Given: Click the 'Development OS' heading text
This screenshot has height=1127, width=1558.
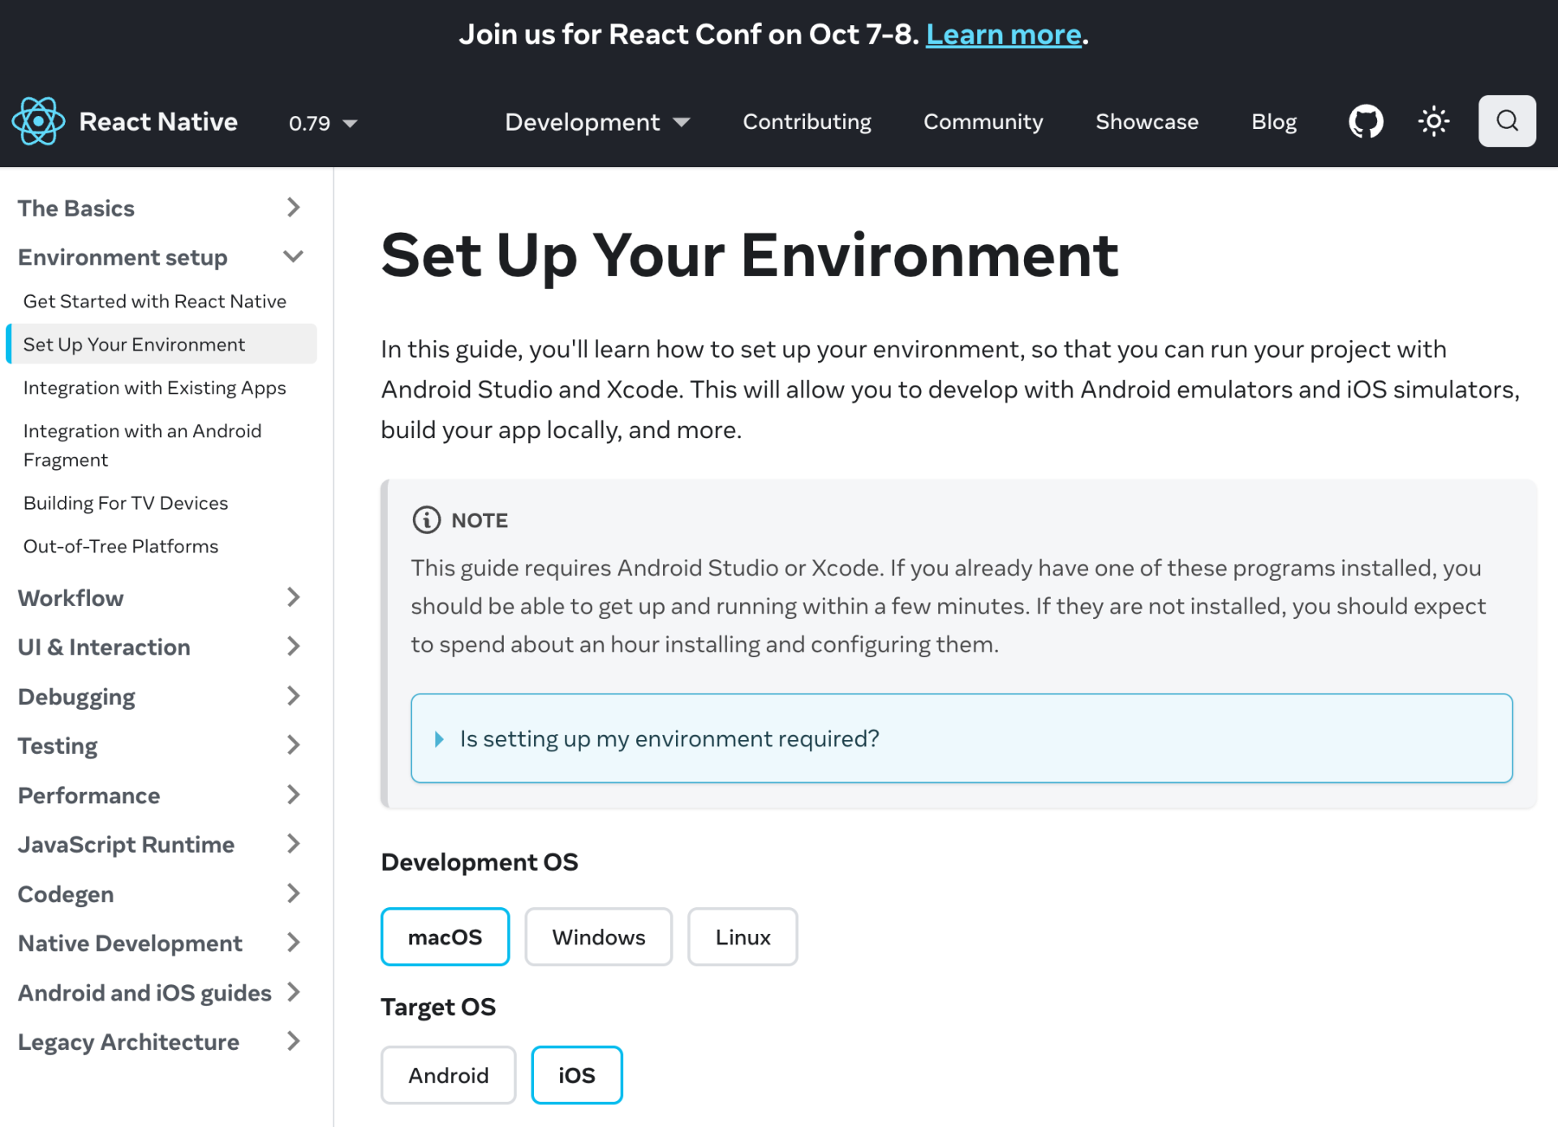Looking at the screenshot, I should coord(480,862).
